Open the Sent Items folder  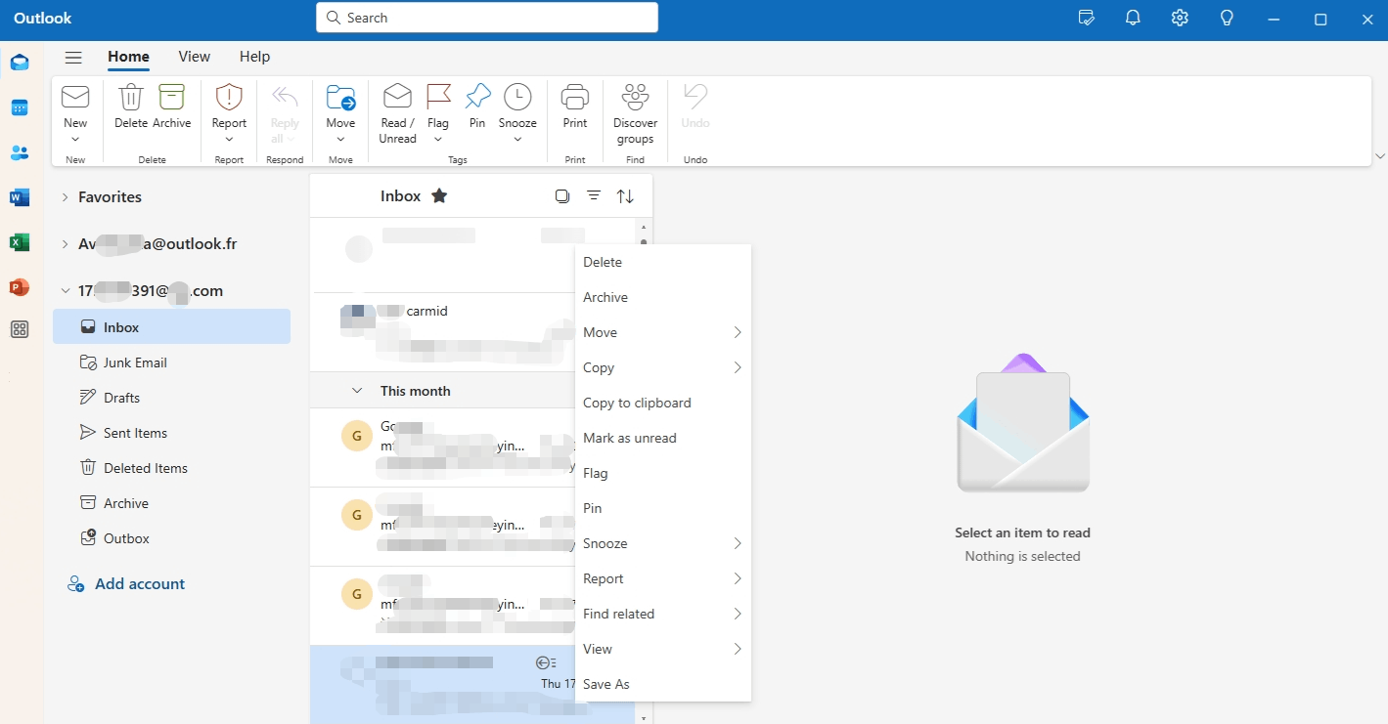(x=171, y=433)
